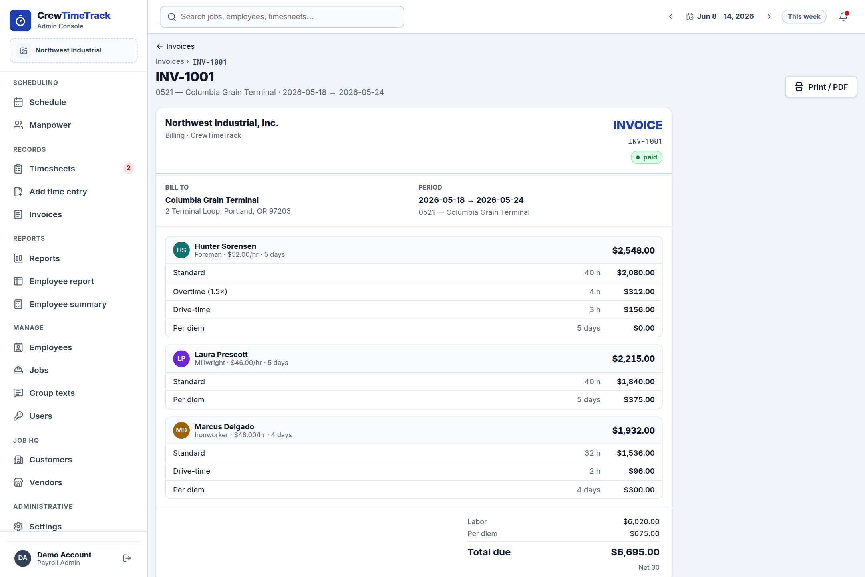865x577 pixels.
Task: Click the search magnifier icon
Action: [x=172, y=17]
